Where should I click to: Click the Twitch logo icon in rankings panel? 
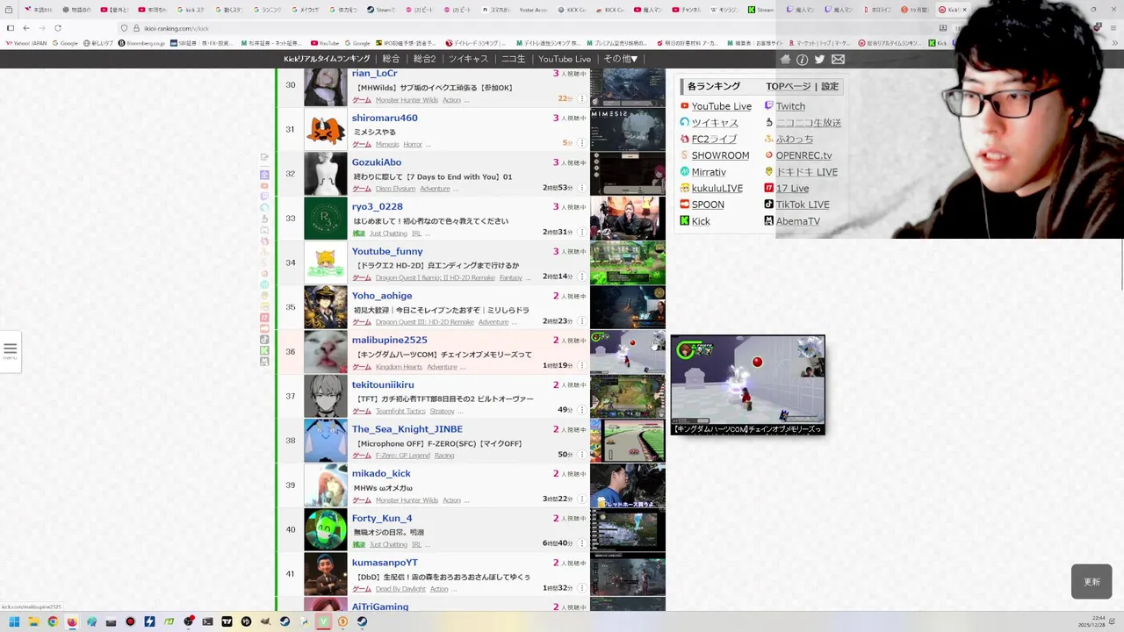tap(768, 106)
